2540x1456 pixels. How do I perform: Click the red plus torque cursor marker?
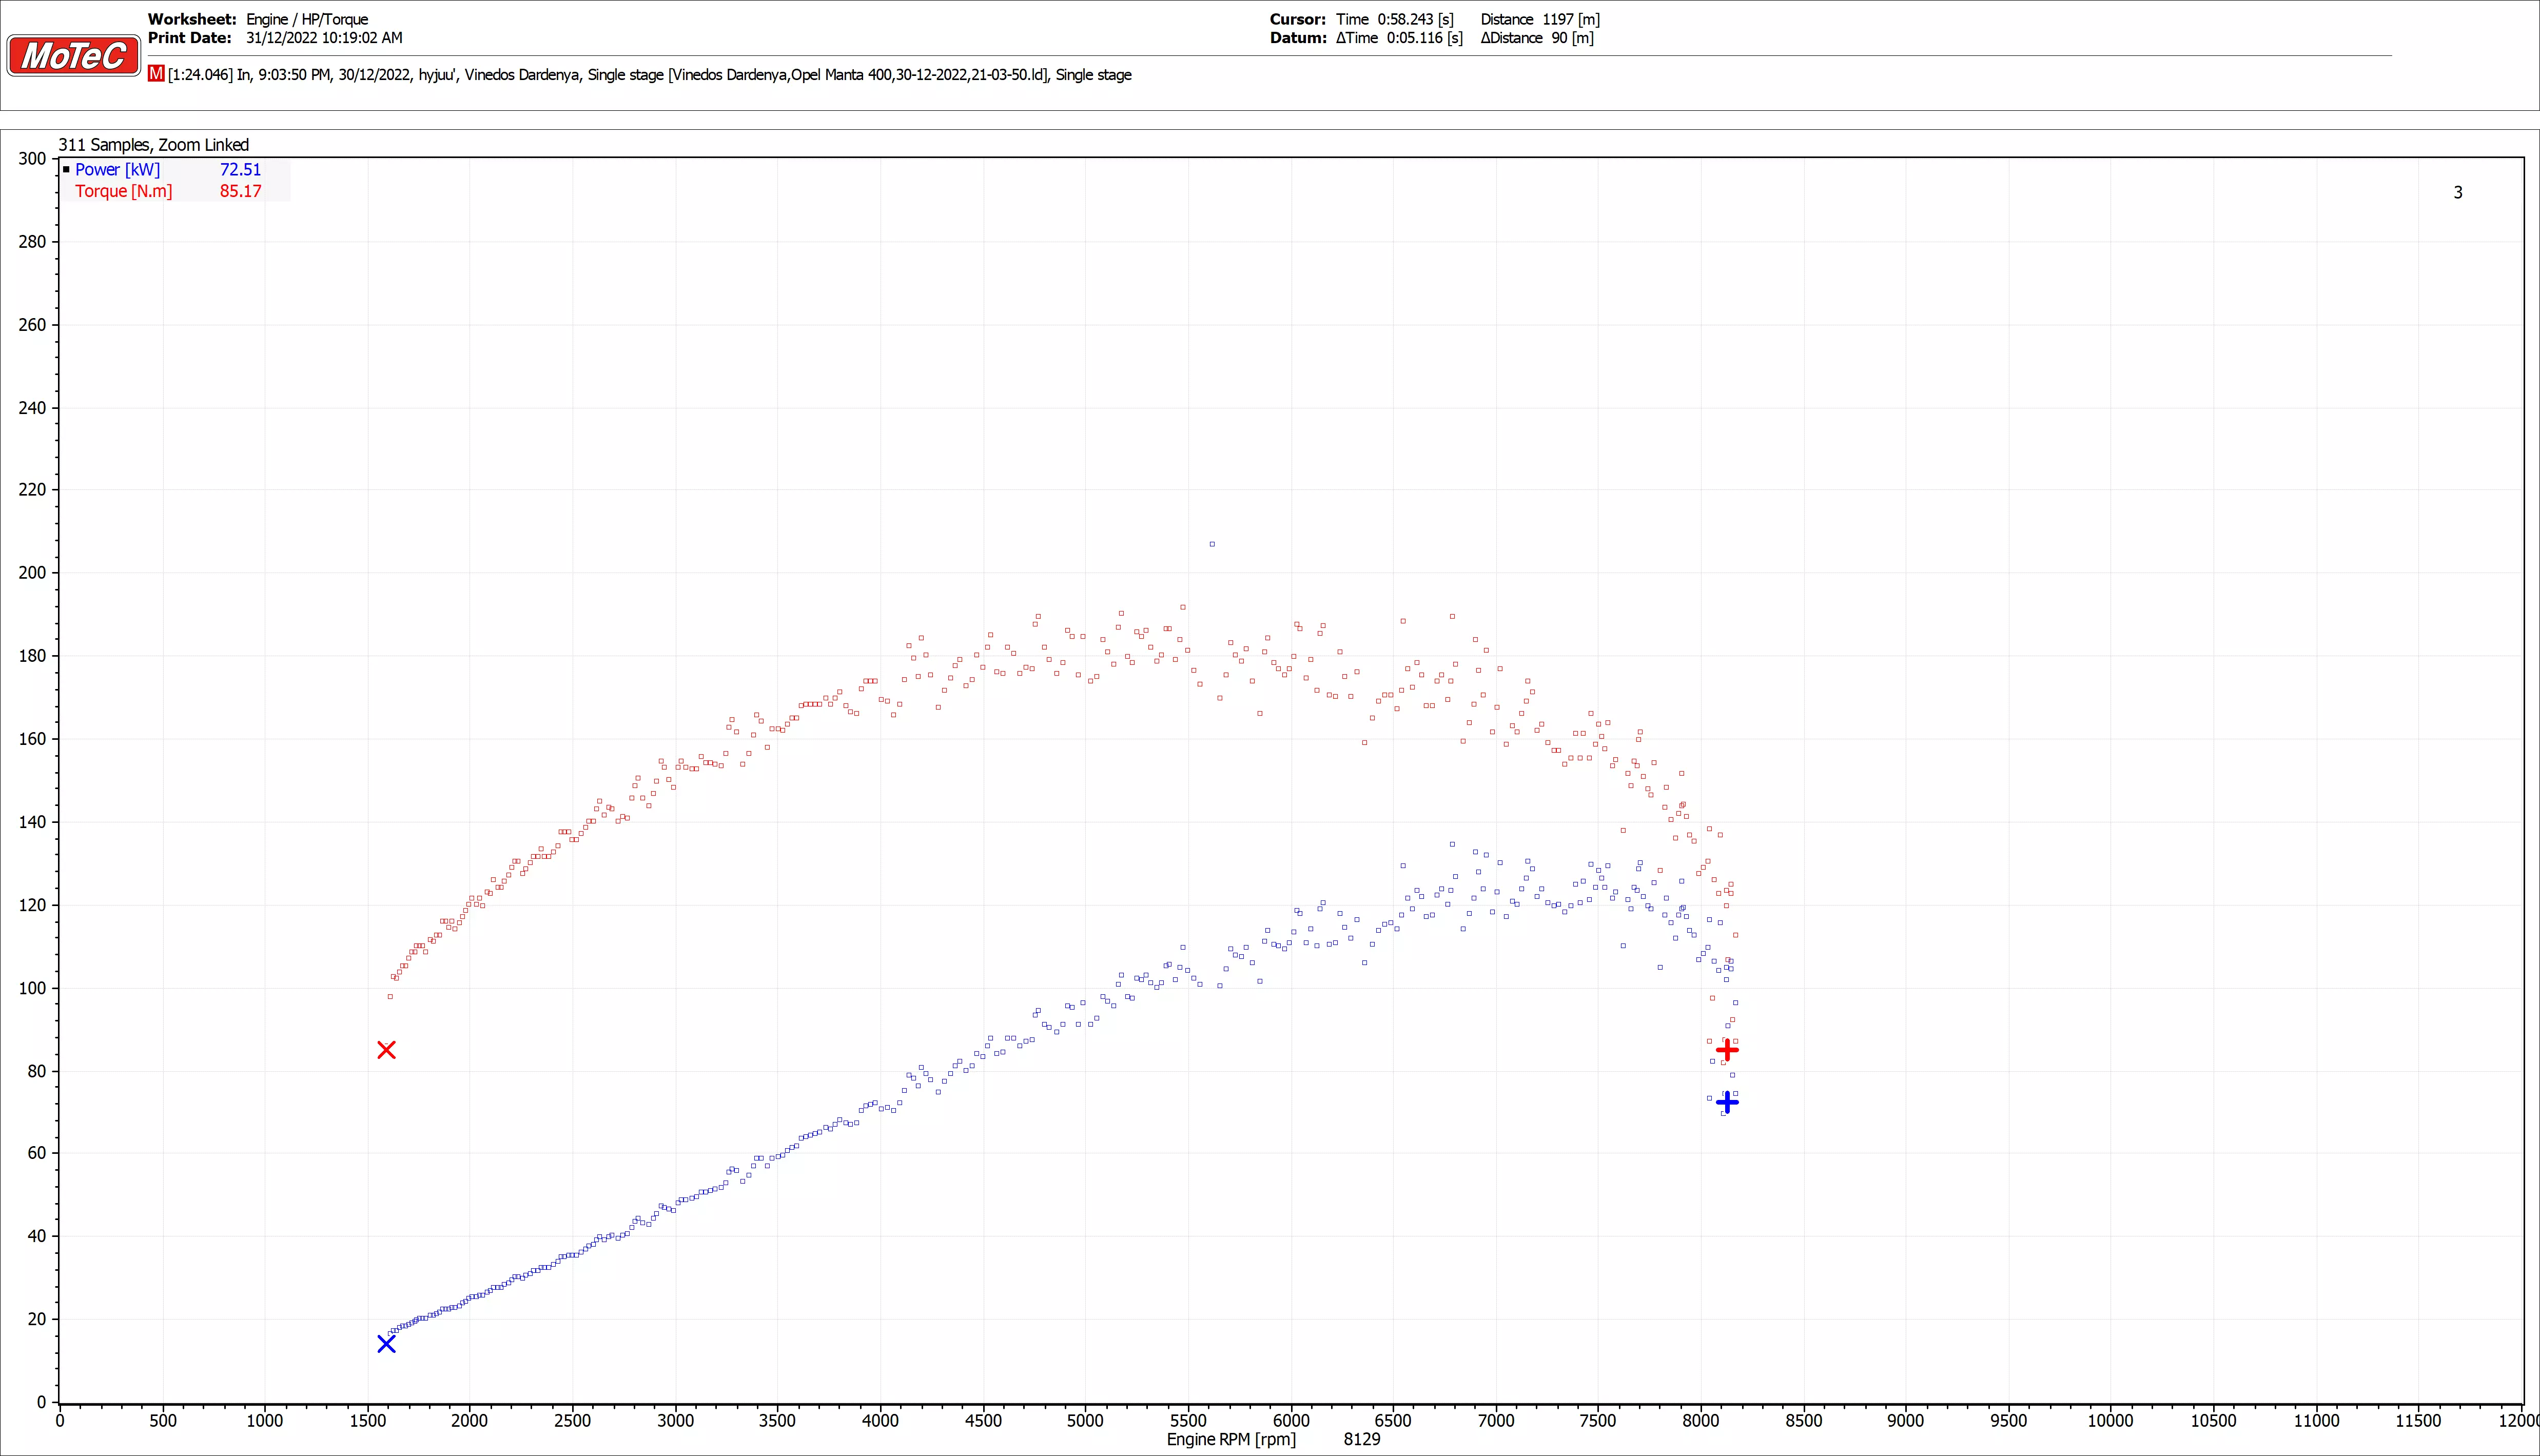tap(1727, 1050)
